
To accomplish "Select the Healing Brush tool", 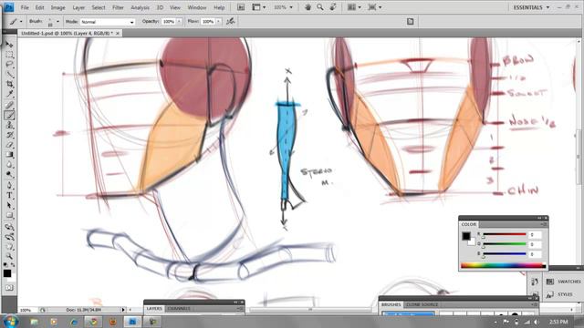I will 9,106.
